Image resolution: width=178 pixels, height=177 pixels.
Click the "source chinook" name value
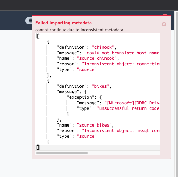point(97,58)
